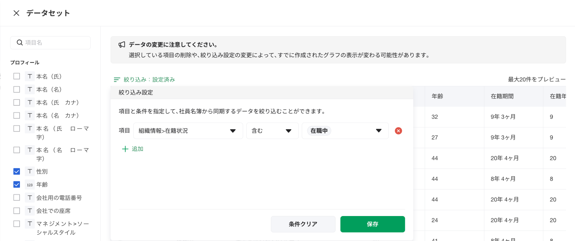Enable the 会社用の電話番号 checkbox
This screenshot has width=575, height=241.
point(17,198)
